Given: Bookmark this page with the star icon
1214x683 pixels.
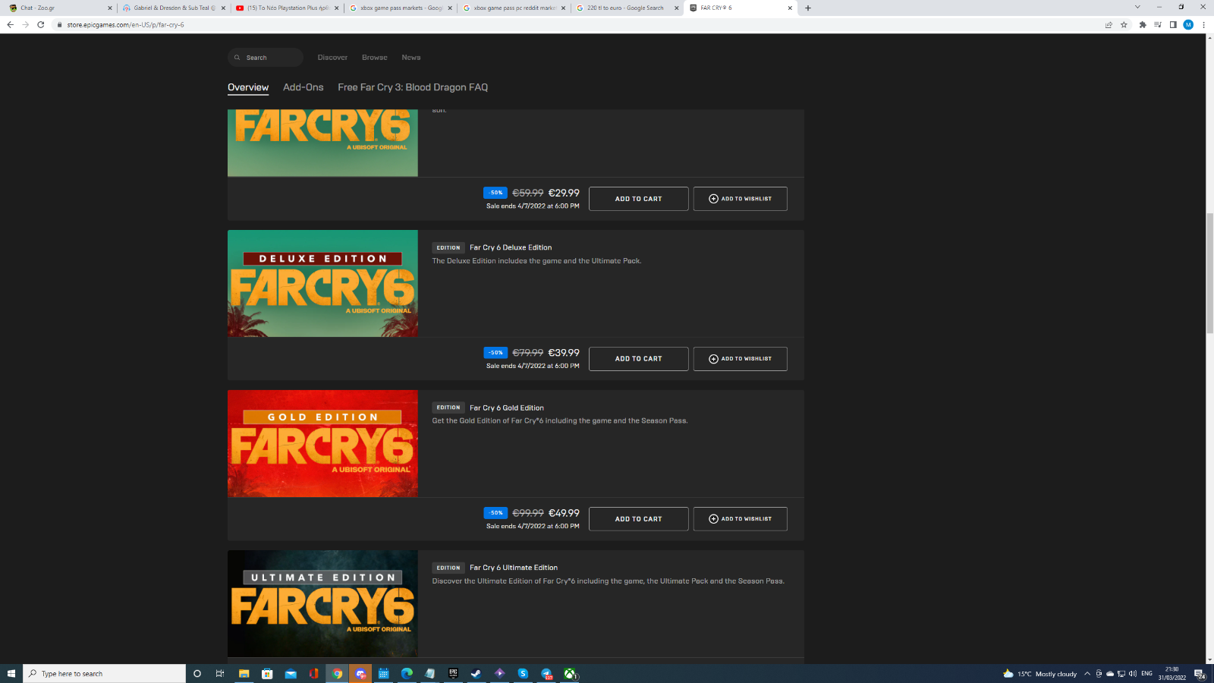Looking at the screenshot, I should tap(1124, 24).
